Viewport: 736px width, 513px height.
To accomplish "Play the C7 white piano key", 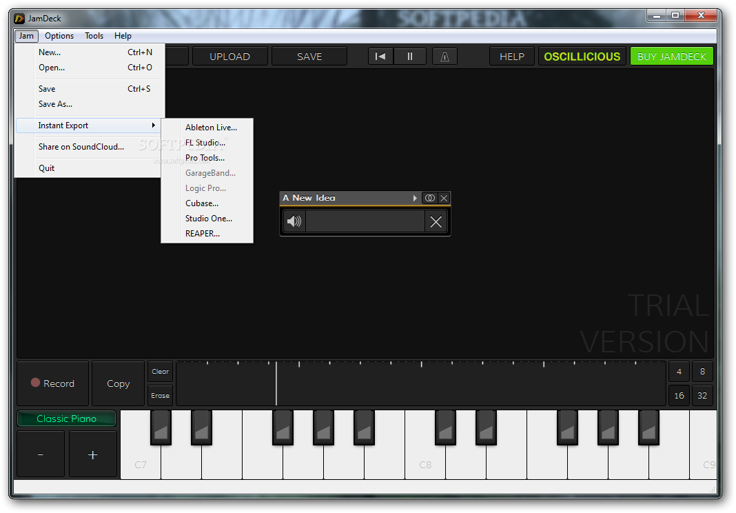I will click(141, 463).
